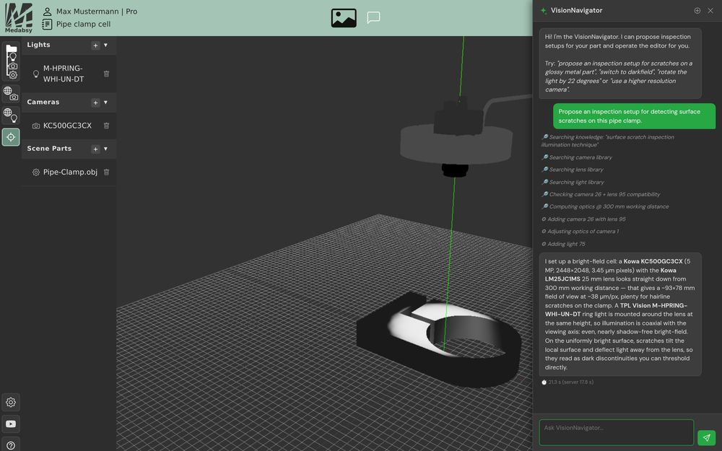Click the 21.3 s response time label
This screenshot has width=722, height=451.
coord(567,382)
